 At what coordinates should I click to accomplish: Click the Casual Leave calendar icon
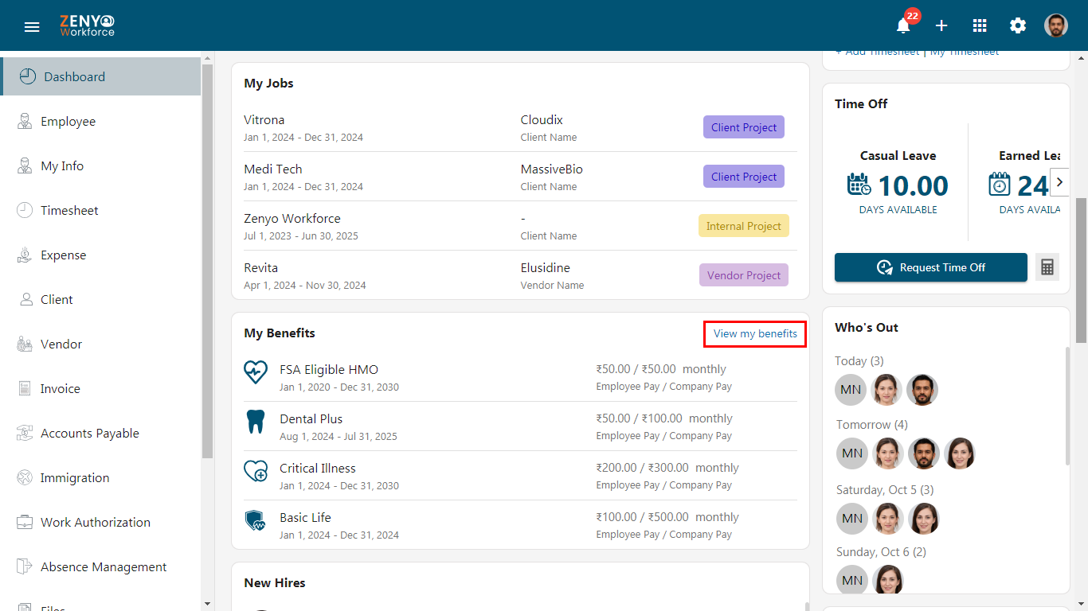coord(859,185)
